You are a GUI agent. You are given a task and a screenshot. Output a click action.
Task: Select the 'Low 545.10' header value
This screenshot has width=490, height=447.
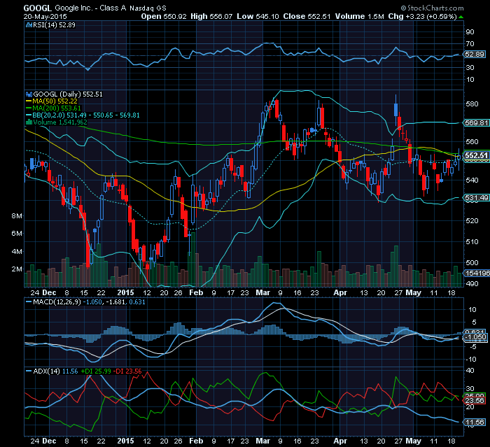click(x=258, y=17)
